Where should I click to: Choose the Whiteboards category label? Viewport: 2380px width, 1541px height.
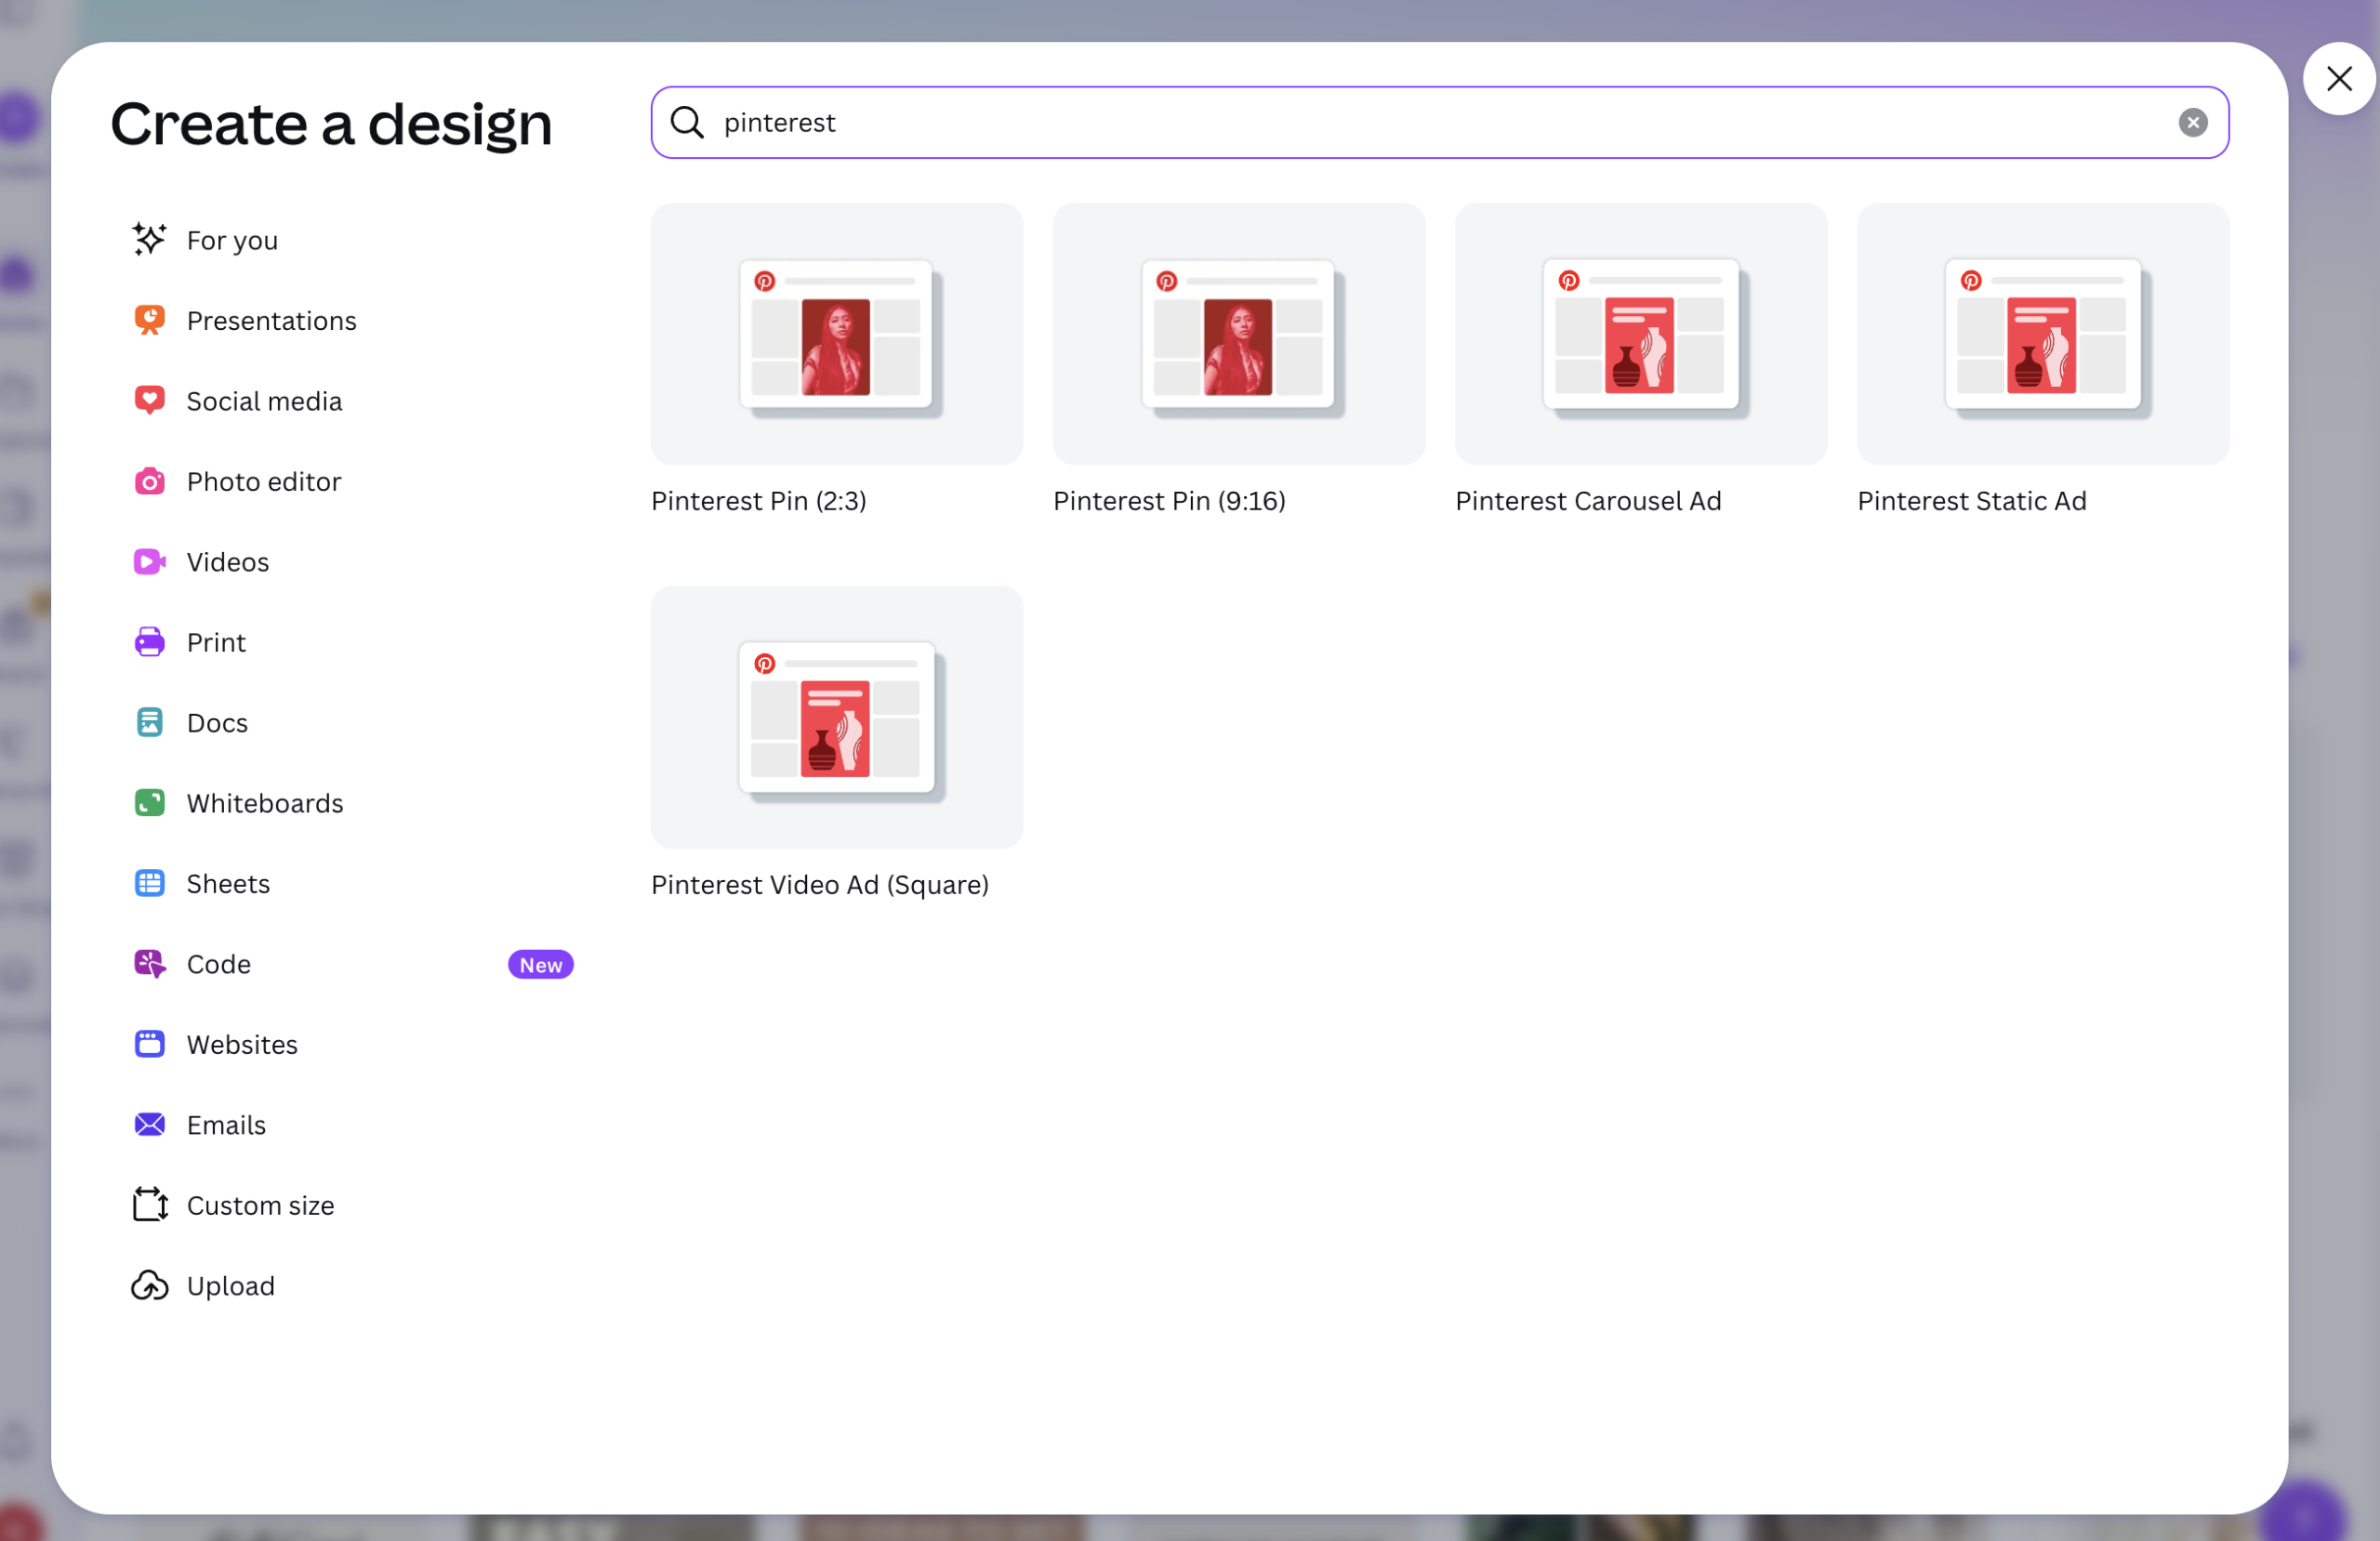pos(265,803)
